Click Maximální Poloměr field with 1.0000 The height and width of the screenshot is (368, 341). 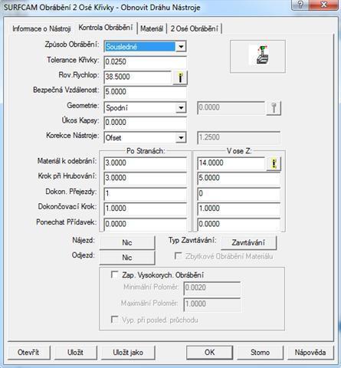point(211,304)
